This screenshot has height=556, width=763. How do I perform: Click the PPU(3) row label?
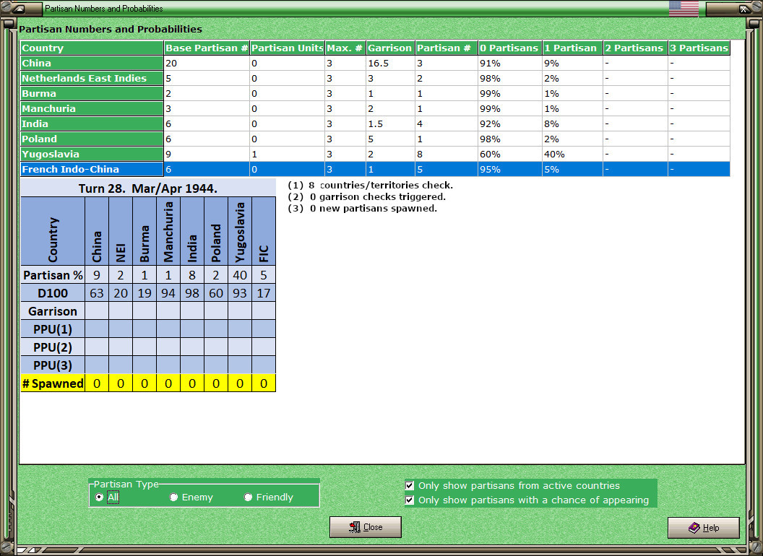tap(53, 365)
